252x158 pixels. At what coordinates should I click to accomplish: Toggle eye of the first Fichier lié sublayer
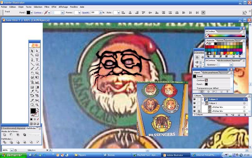pos(194,107)
